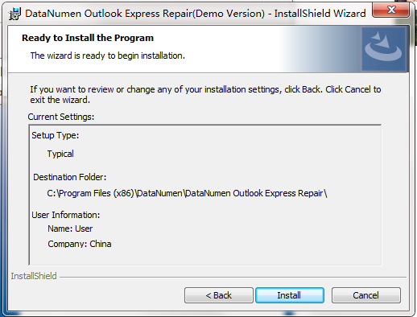Click the InstallShield logo graphic in banner
Image resolution: width=417 pixels, height=317 pixels.
[383, 48]
